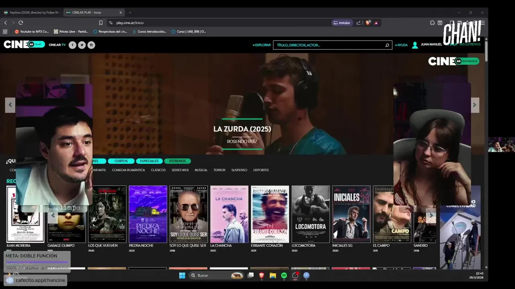Click the bookmark icon beside the address bar
This screenshot has height=289, width=515.
[101, 23]
